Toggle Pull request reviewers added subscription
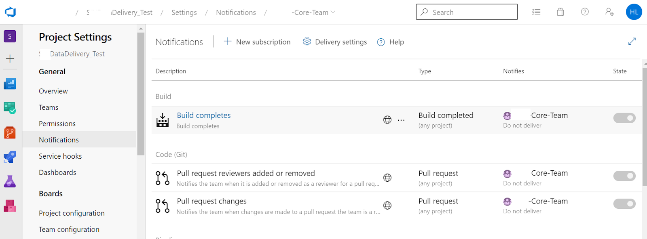 tap(624, 176)
